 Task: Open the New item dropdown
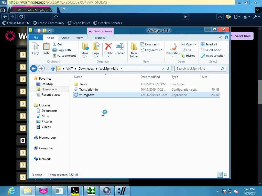click(x=150, y=44)
